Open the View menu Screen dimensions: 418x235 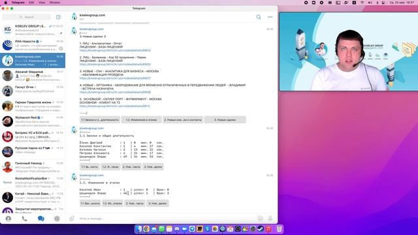pos(42,3)
